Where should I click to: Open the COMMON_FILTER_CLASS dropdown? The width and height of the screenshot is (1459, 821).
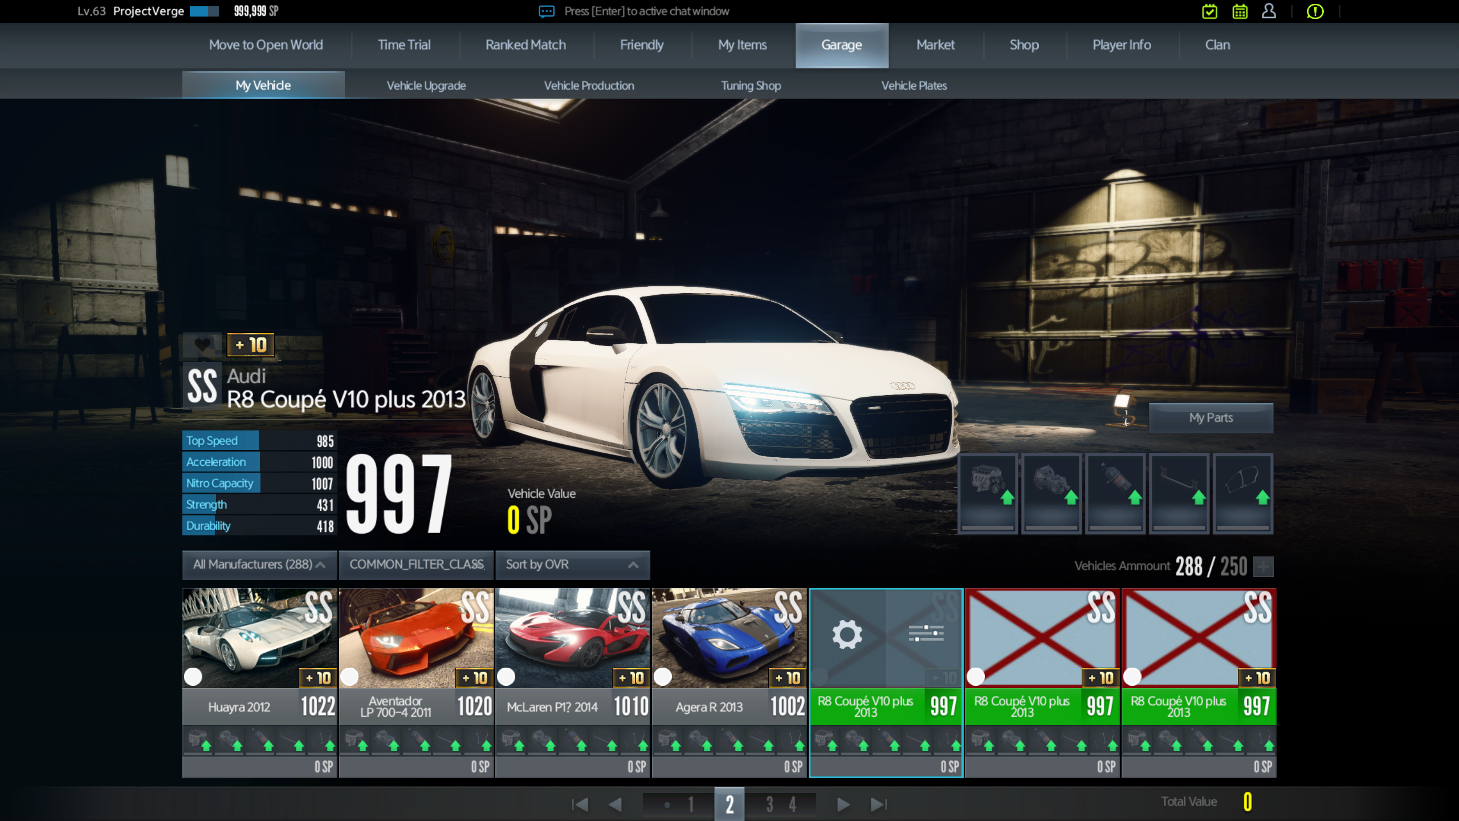click(x=416, y=564)
